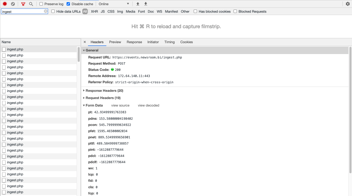Open DevTools settings gear
The width and height of the screenshot is (352, 196).
[x=348, y=4]
